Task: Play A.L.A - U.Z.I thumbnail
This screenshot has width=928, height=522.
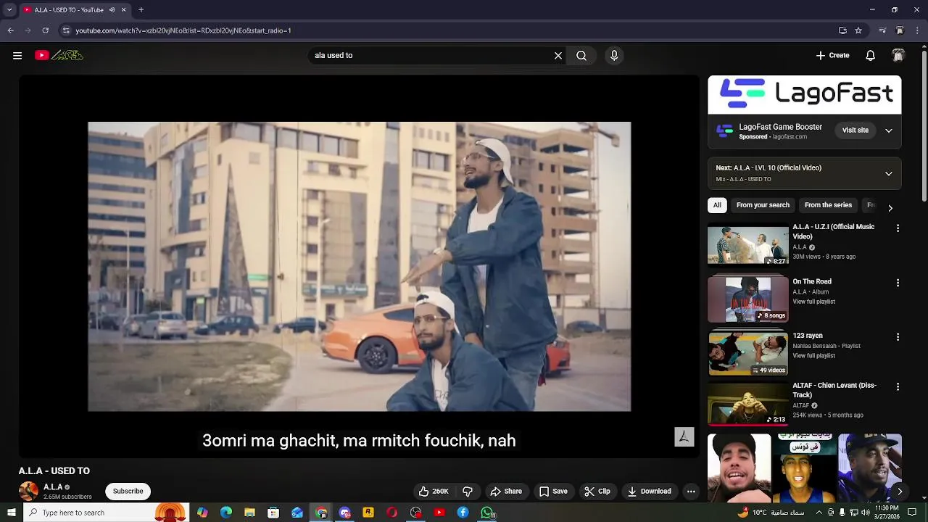Action: coord(747,245)
